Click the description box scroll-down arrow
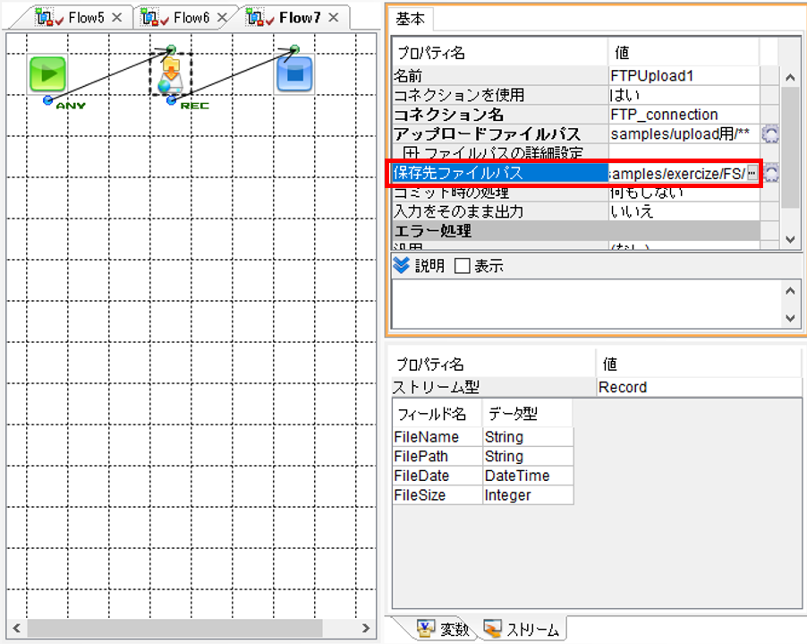Viewport: 807px width, 644px height. [790, 318]
